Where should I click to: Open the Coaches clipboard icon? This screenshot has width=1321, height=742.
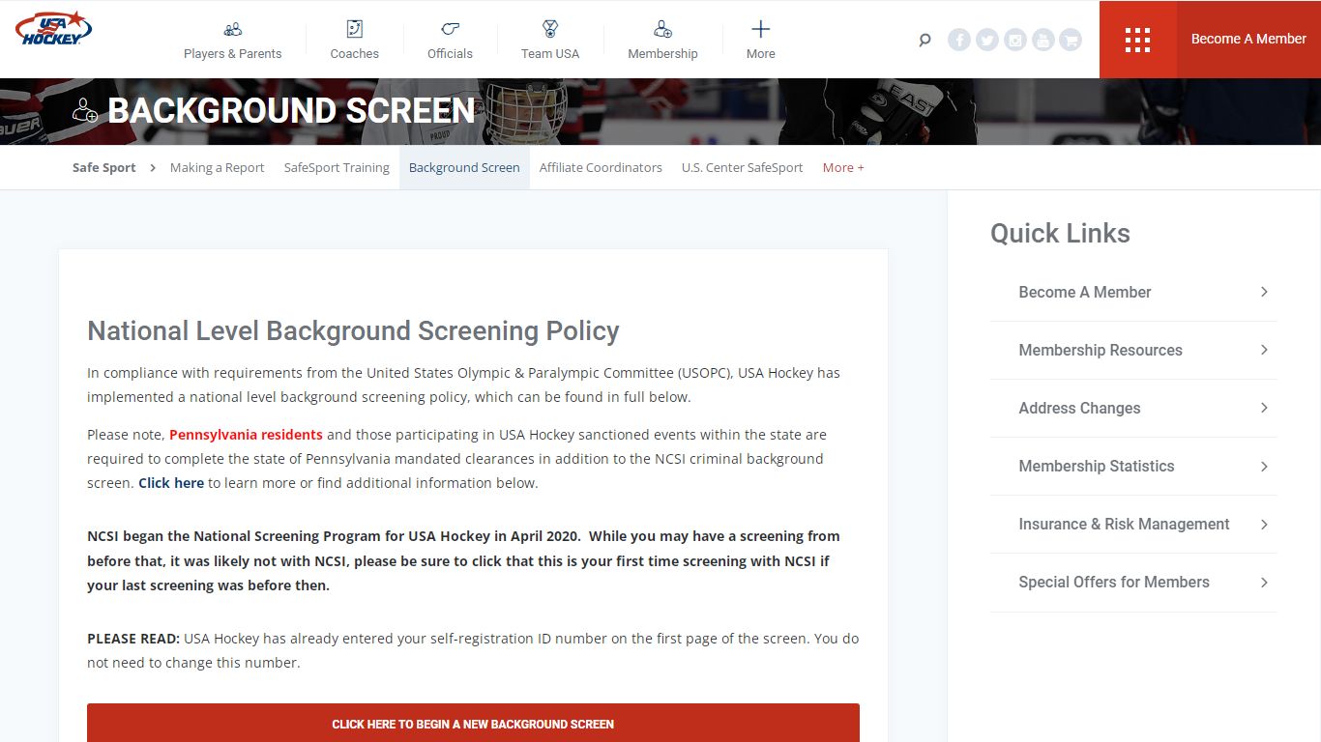354,29
